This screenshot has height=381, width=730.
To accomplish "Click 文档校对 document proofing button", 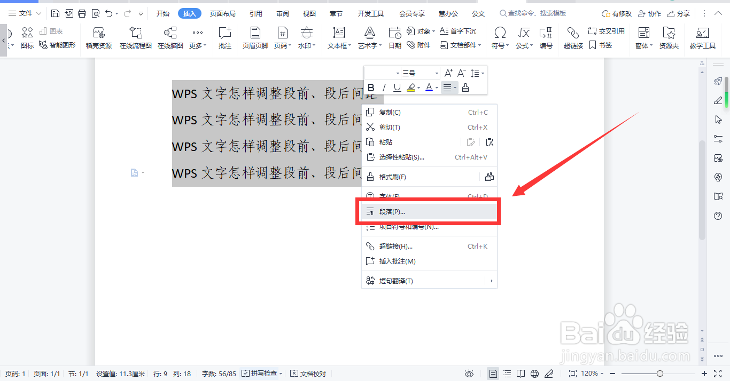I will (x=308, y=374).
